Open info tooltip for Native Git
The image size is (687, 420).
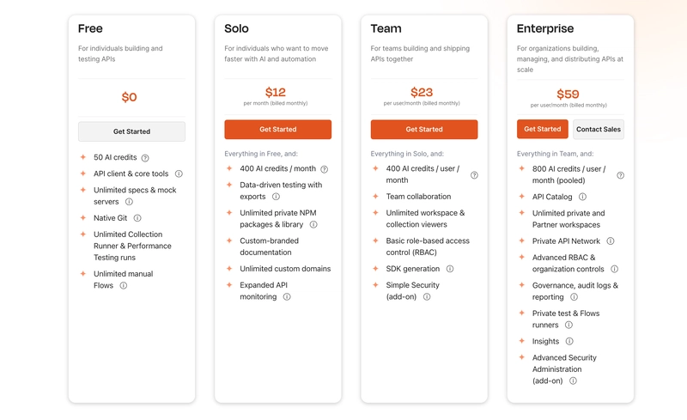point(137,218)
